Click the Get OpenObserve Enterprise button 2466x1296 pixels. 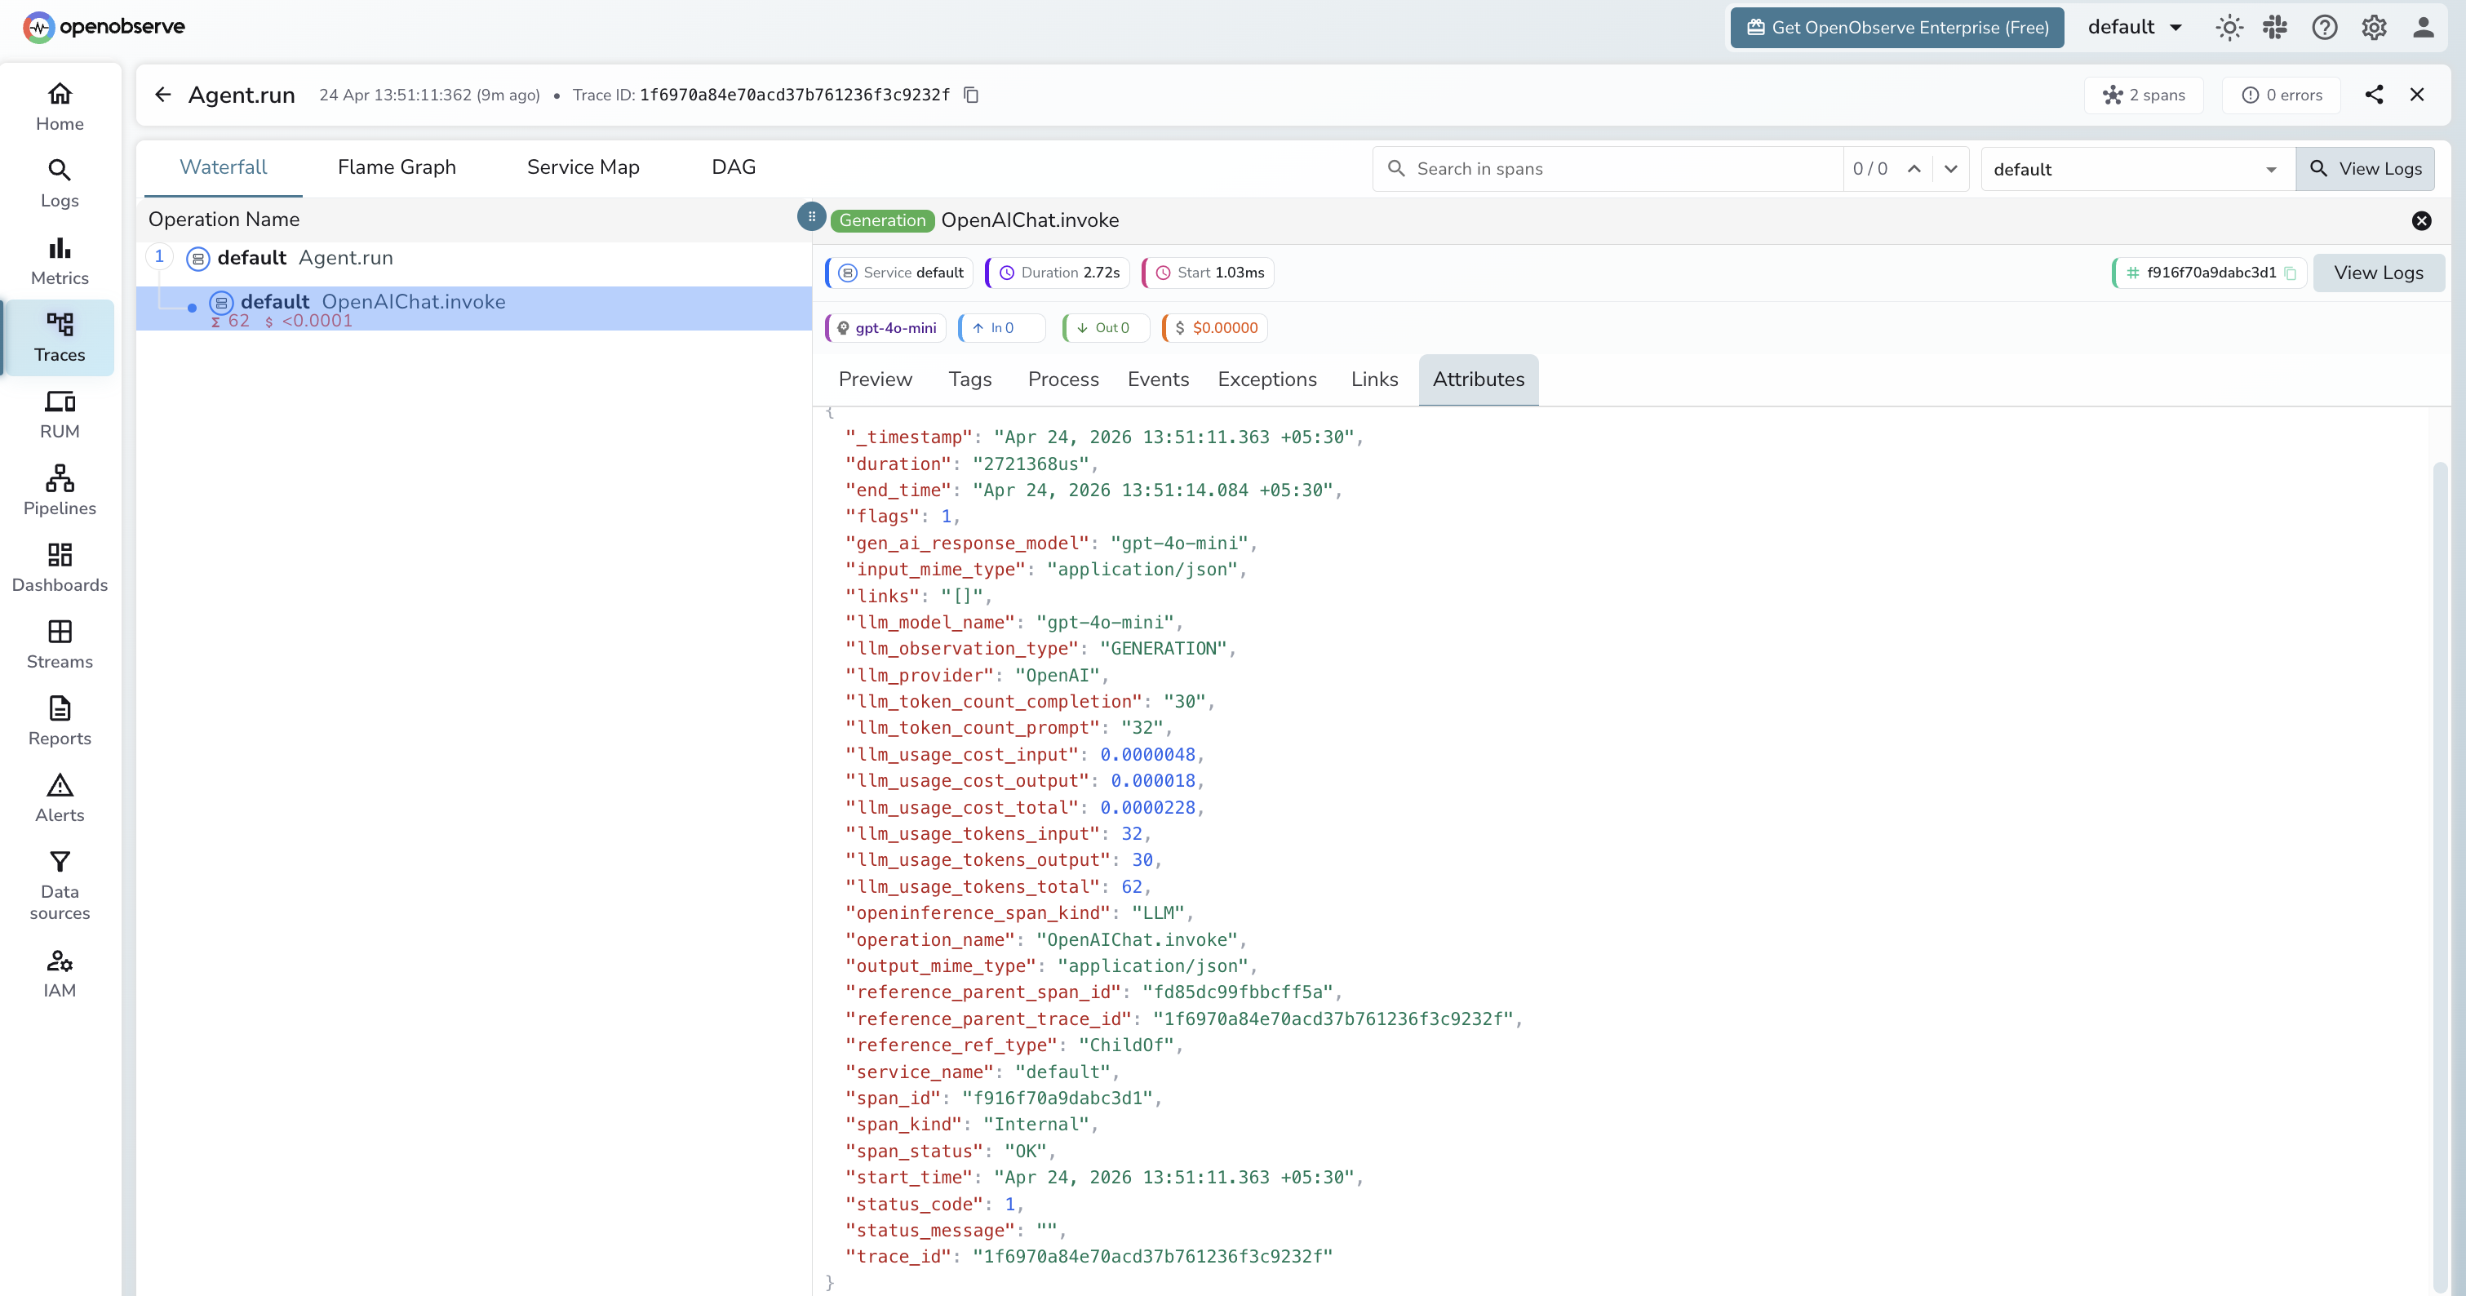click(x=1896, y=27)
